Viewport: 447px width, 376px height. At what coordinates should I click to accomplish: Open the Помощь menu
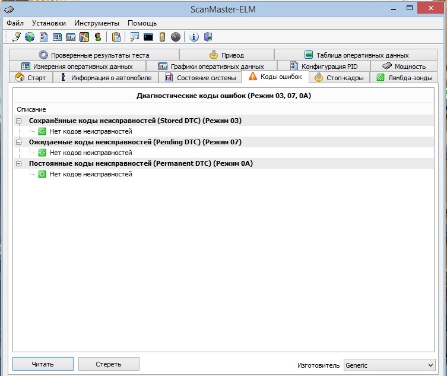(142, 23)
